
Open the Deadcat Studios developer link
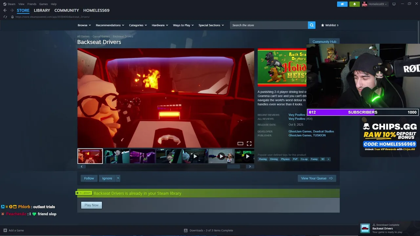324,131
